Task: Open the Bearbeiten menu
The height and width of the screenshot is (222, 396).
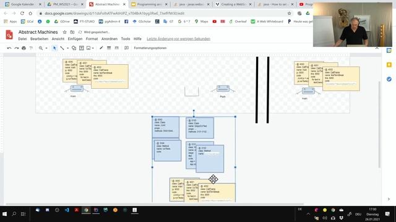Action: (39, 39)
